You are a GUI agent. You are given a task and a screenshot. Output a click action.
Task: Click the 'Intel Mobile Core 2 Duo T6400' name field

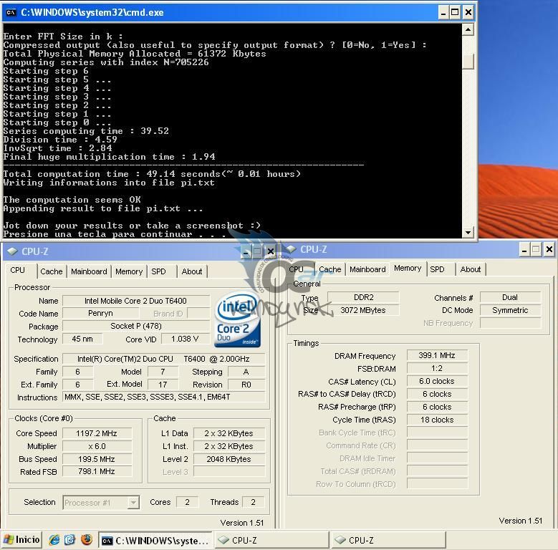[x=136, y=301]
